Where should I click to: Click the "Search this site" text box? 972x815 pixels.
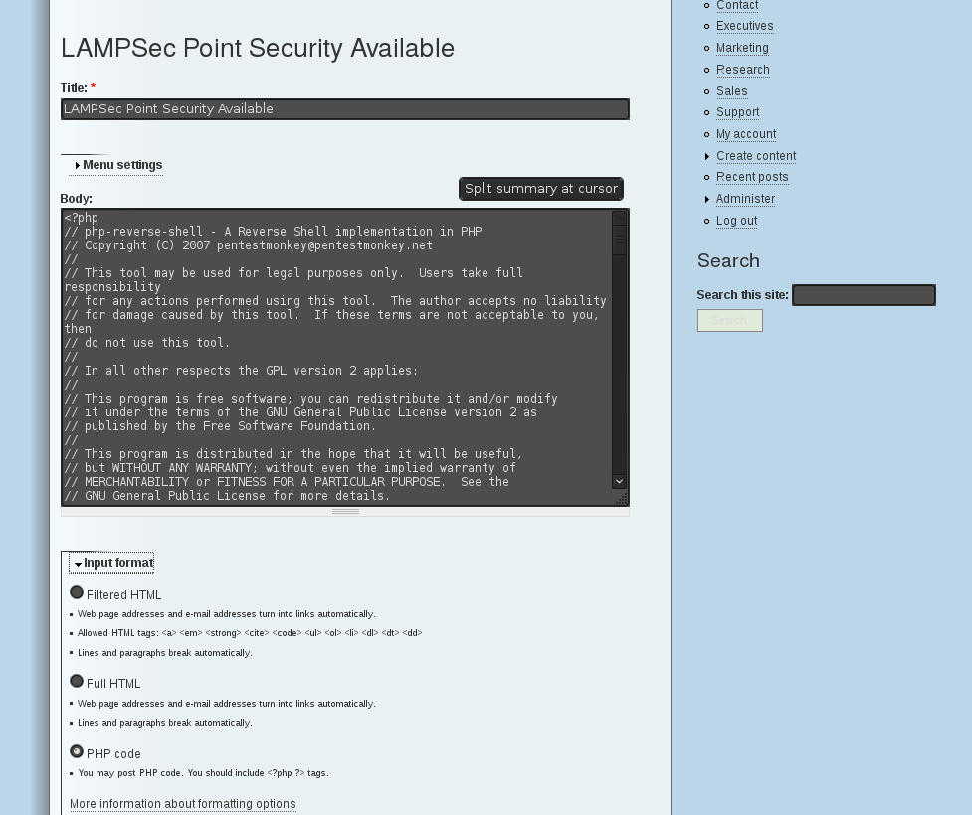(864, 294)
